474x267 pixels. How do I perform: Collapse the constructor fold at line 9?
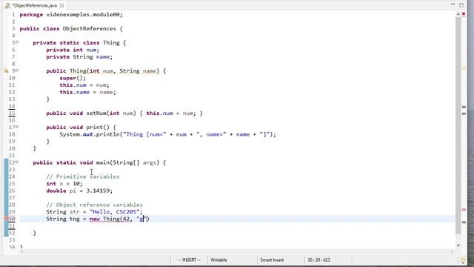[17, 70]
